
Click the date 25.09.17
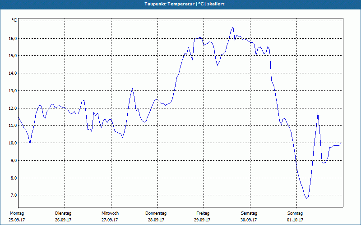click(17, 220)
